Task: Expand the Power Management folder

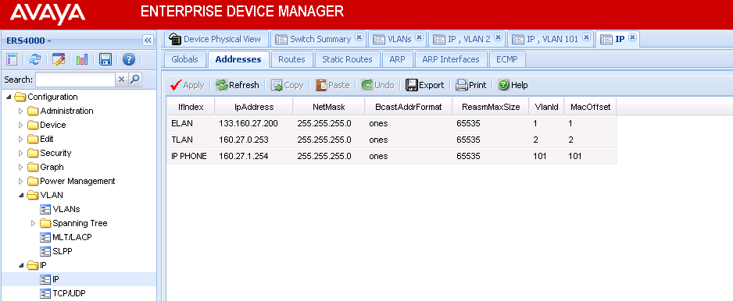Action: pos(20,181)
